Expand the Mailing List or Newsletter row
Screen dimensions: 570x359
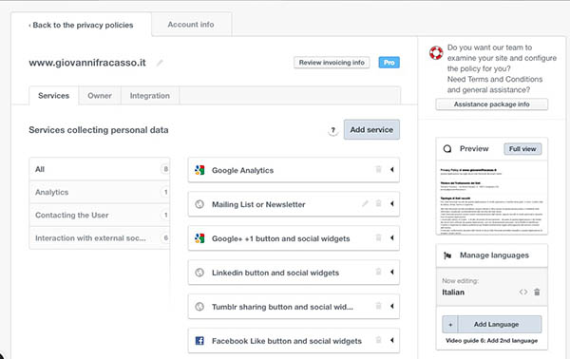coord(391,203)
